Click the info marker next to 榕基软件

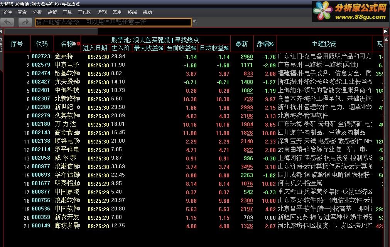click(78, 73)
